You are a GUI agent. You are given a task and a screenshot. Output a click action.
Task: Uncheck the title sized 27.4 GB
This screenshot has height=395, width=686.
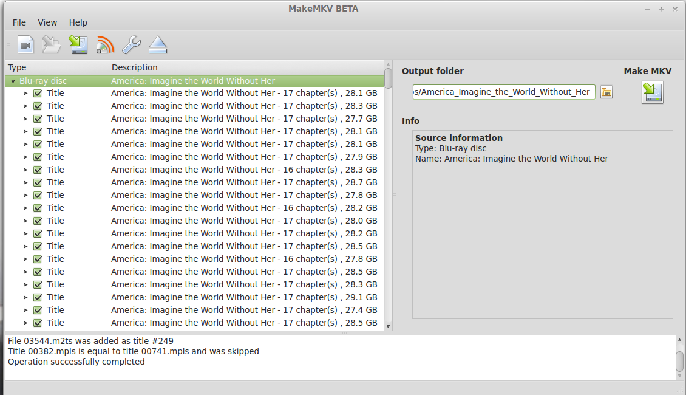[x=38, y=310]
